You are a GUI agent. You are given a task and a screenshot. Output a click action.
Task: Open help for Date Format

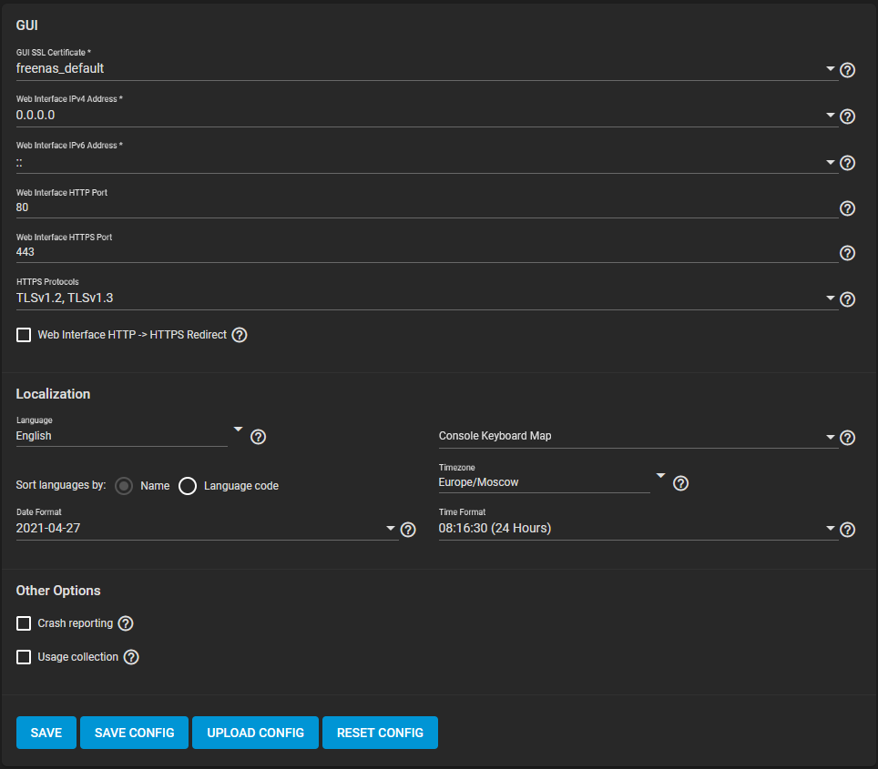(408, 530)
